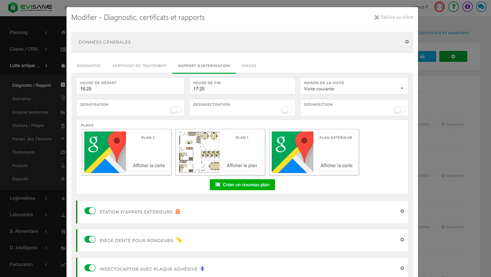The height and width of the screenshot is (277, 491).
Task: Click Créer un nouveau plan button
Action: pyautogui.click(x=242, y=185)
